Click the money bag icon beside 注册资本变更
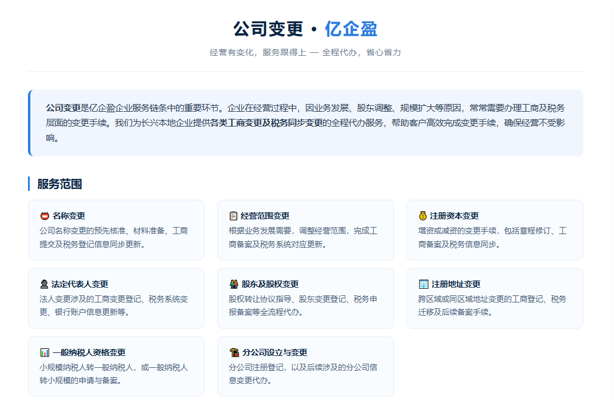This screenshot has height=413, width=613. click(x=423, y=216)
